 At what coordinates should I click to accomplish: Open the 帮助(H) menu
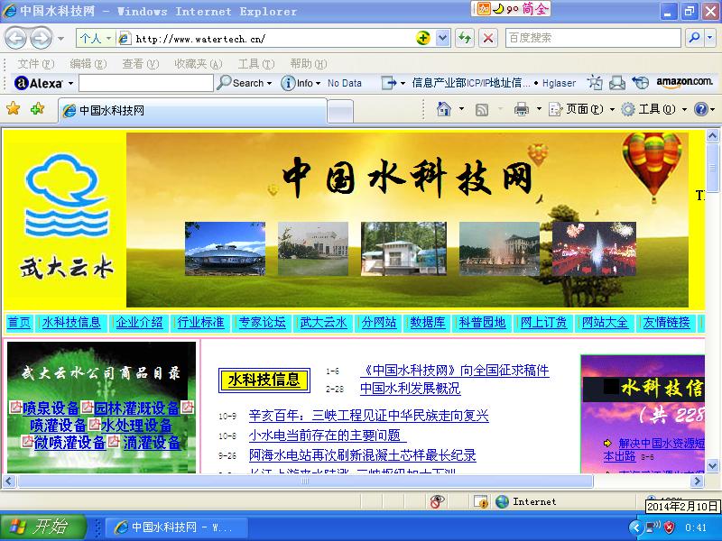[x=309, y=63]
